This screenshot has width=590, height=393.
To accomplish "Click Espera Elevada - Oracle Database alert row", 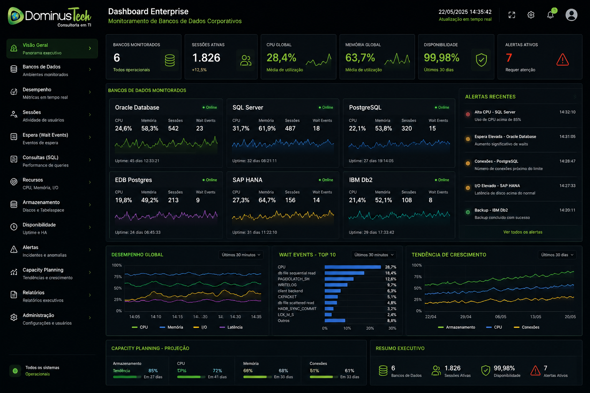I will (521, 140).
